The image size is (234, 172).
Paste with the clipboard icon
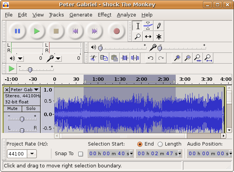coord(114,58)
